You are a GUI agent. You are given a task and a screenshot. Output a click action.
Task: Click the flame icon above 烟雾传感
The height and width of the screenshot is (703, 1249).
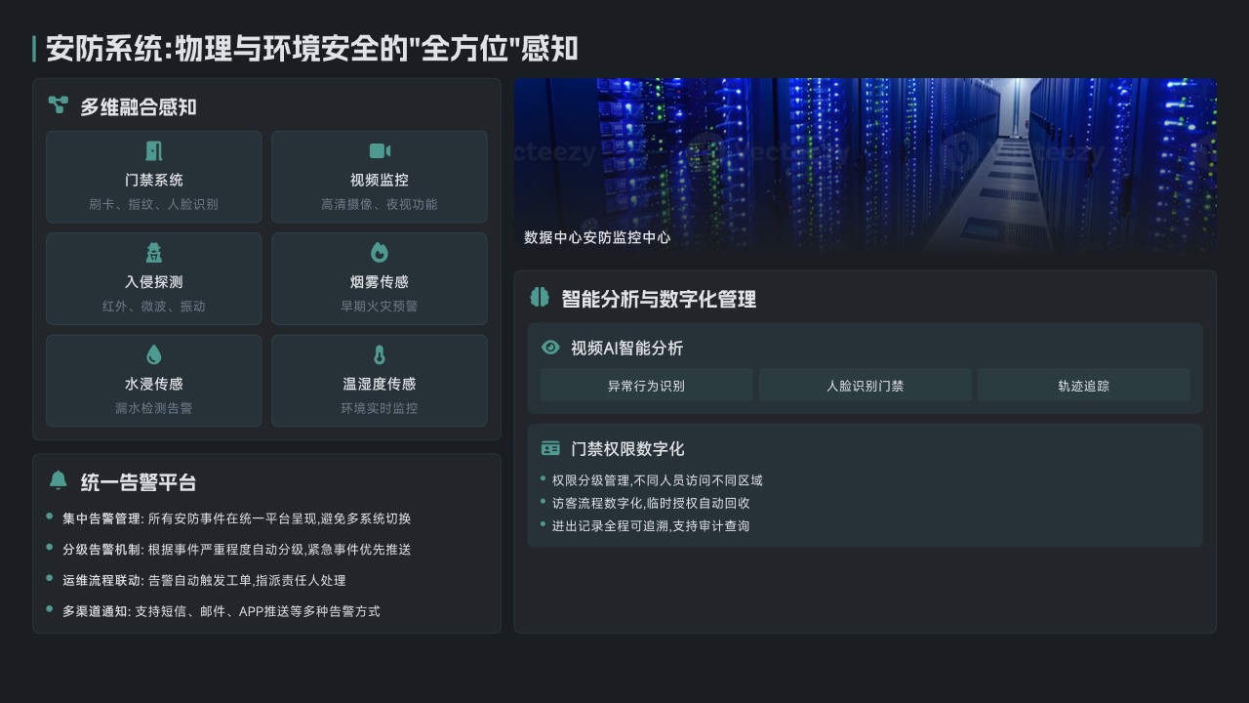coord(380,252)
